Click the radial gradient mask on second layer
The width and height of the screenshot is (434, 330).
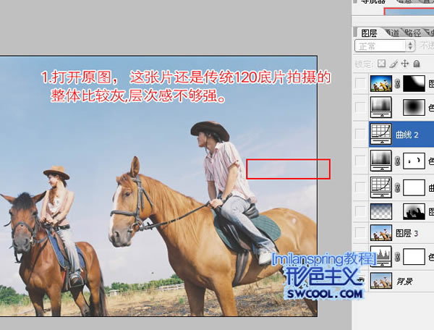414,108
